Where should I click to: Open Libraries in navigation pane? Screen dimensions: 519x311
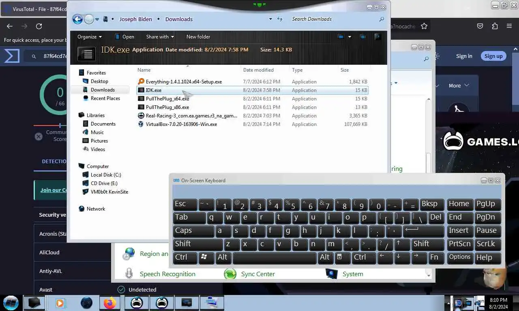[x=96, y=115]
